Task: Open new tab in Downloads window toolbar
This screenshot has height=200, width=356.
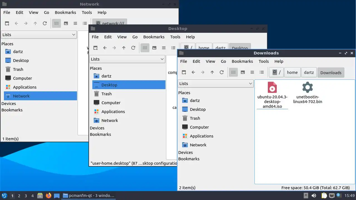Action: pos(184,72)
